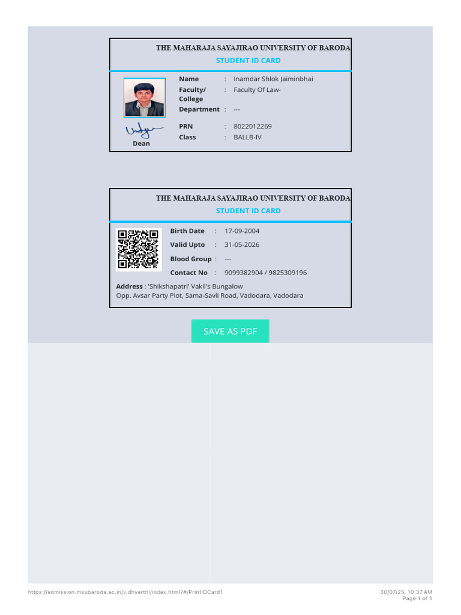Click the BALLB-IV class value
Image resolution: width=461 pixels, height=615 pixels.
(x=247, y=137)
